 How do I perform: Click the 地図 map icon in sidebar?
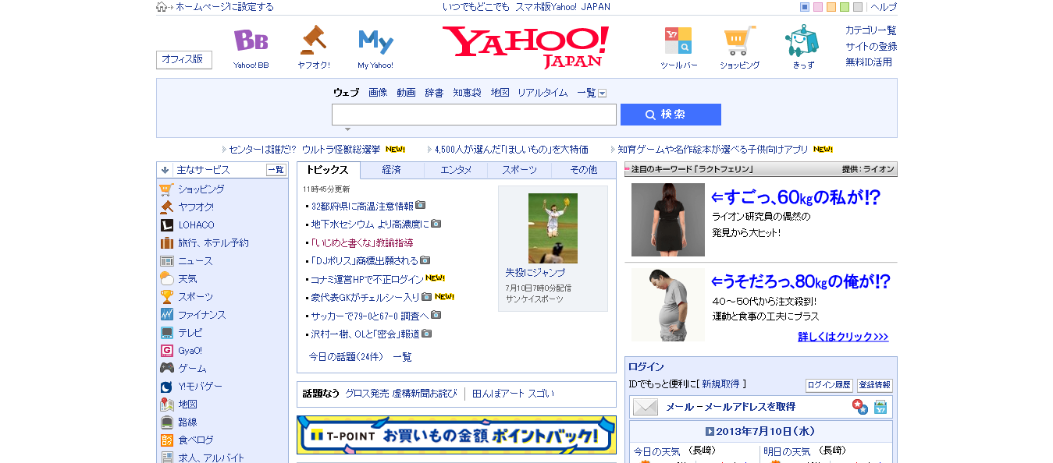(166, 405)
